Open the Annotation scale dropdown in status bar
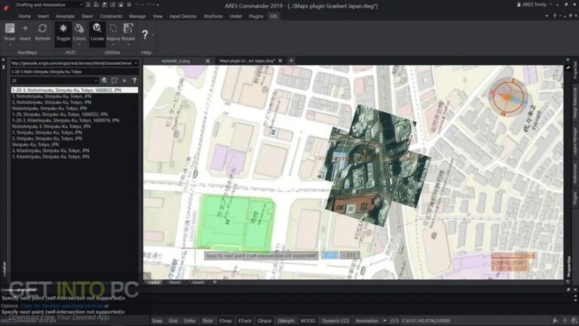Viewport: 579px width, 326px height. (x=384, y=321)
